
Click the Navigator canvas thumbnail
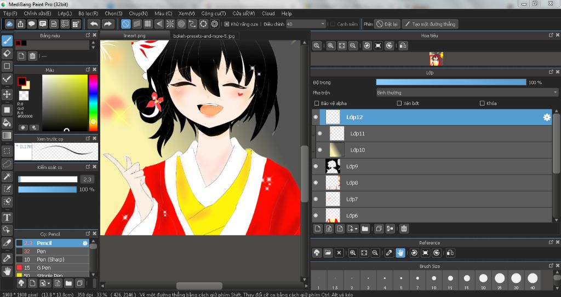pos(436,59)
